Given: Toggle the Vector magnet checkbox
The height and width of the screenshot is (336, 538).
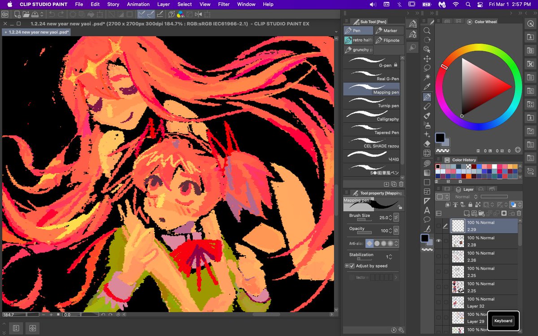Looking at the screenshot, I should pyautogui.click(x=352, y=278).
